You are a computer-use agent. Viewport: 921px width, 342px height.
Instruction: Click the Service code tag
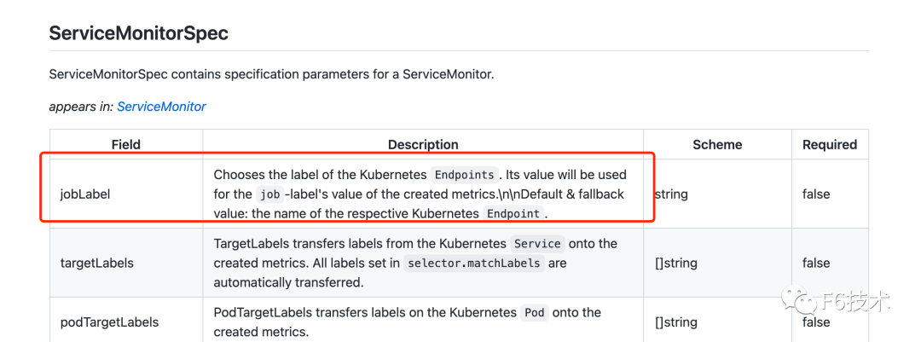[x=537, y=244]
